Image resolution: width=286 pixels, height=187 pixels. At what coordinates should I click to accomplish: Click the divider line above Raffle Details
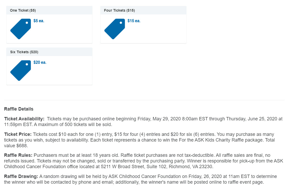144,100
